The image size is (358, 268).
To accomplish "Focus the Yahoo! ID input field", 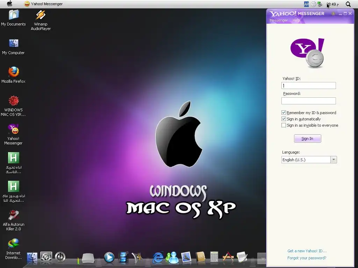I will click(309, 85).
